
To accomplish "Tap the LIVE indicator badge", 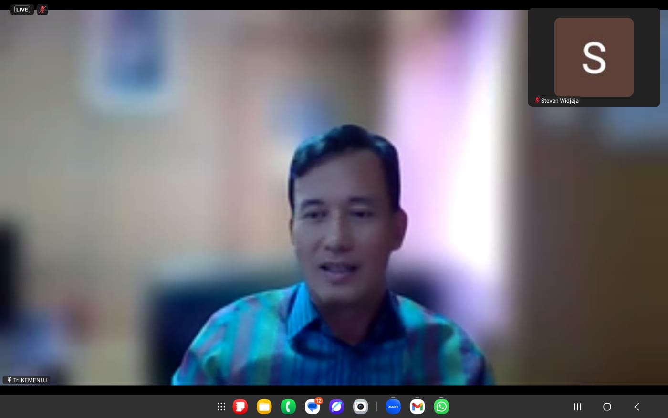I will click(22, 10).
